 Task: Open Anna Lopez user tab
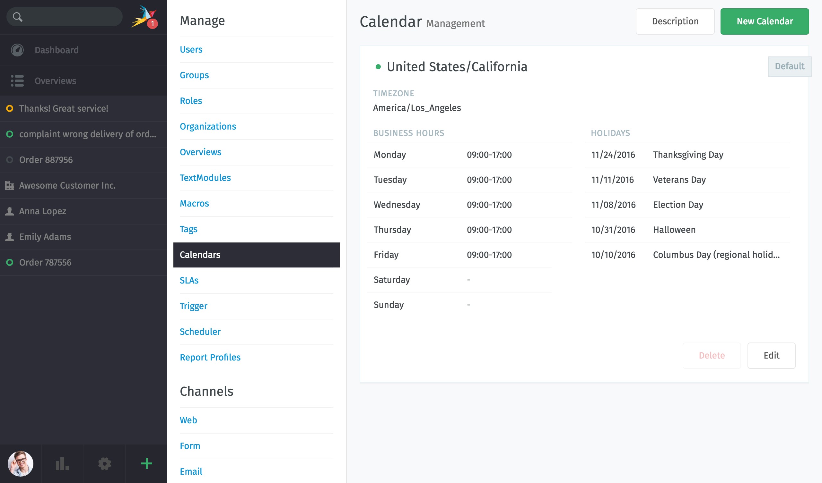(42, 211)
